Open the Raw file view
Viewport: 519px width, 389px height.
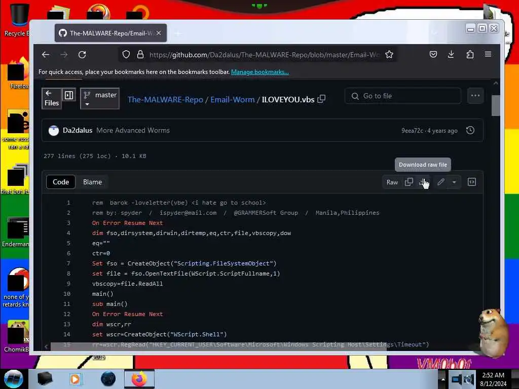(x=392, y=182)
